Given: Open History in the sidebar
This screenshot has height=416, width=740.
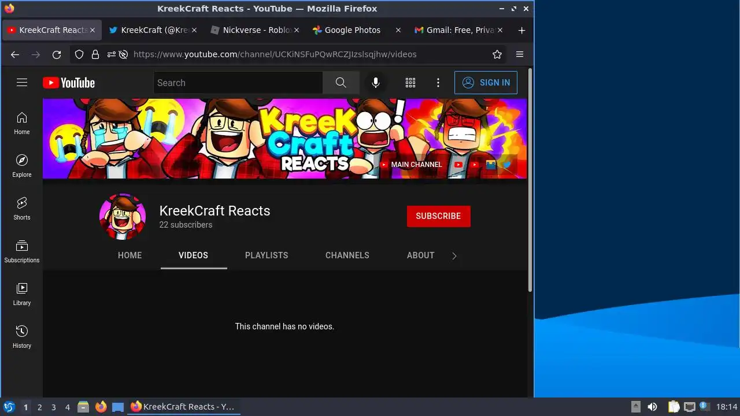Looking at the screenshot, I should click(22, 337).
